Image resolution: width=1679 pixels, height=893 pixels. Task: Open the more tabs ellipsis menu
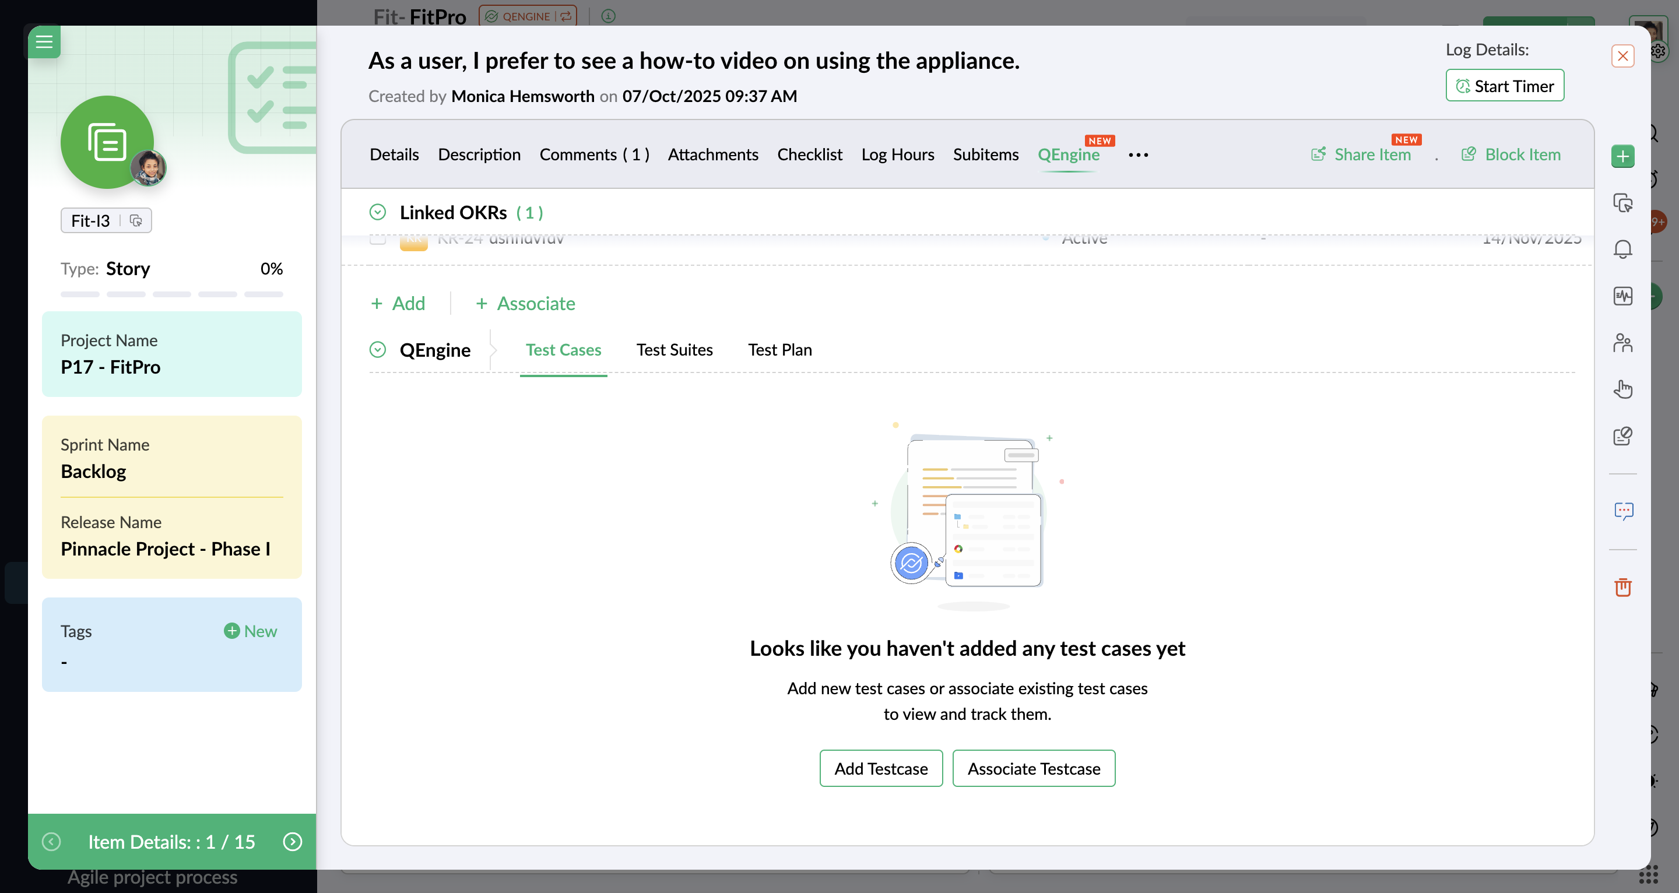coord(1138,155)
